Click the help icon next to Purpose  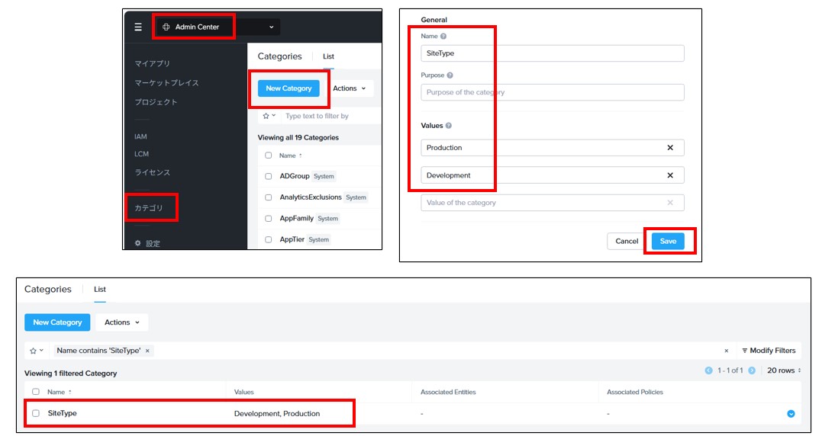[x=450, y=75]
